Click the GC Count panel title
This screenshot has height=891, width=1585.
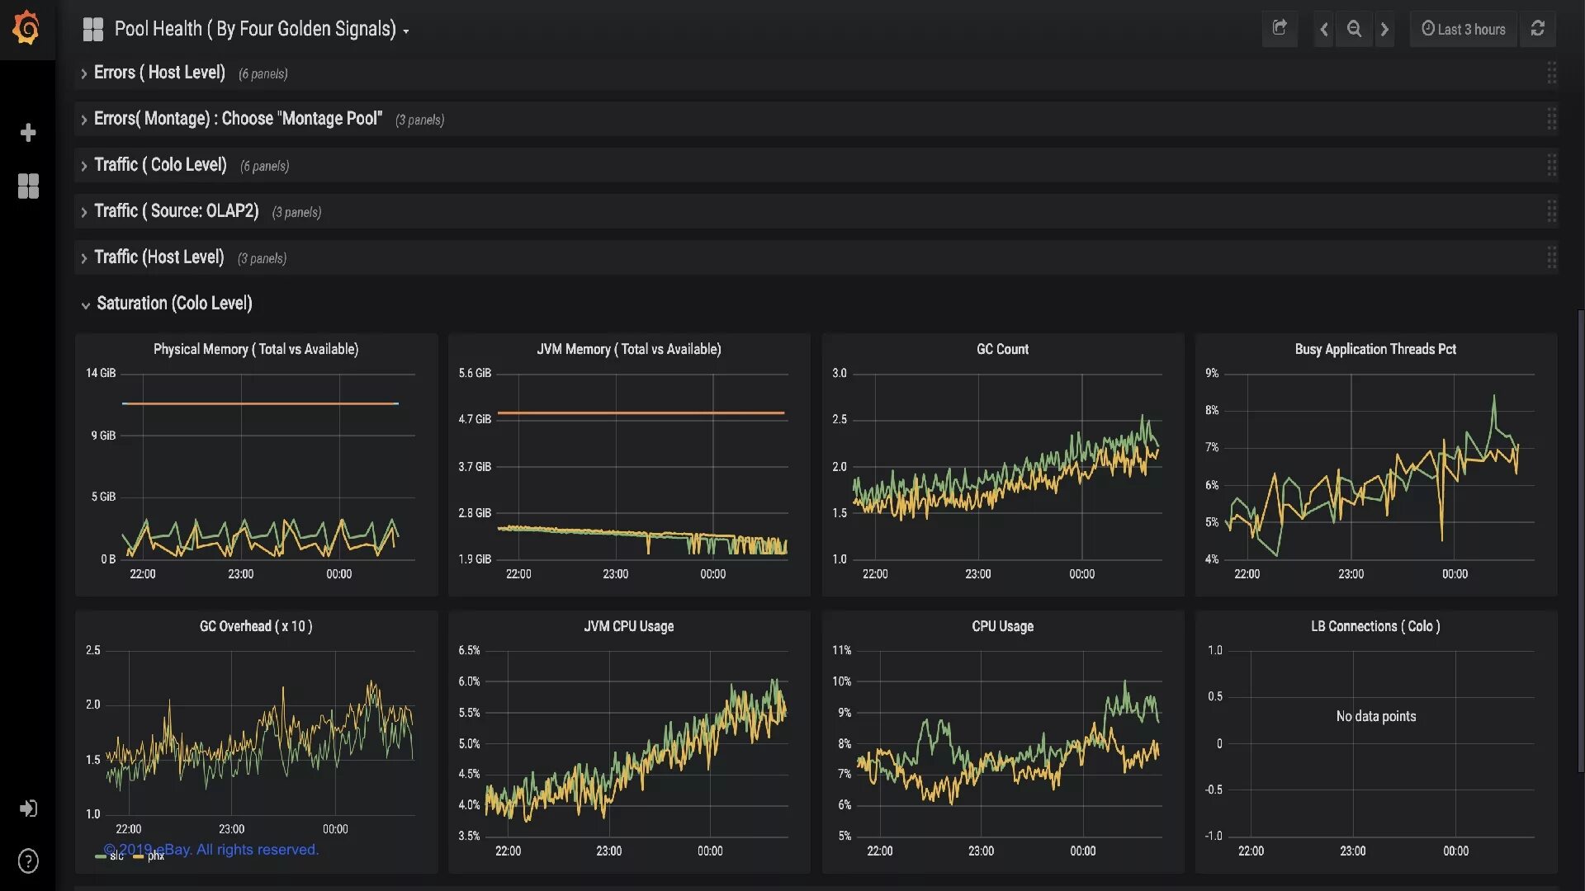1002,349
